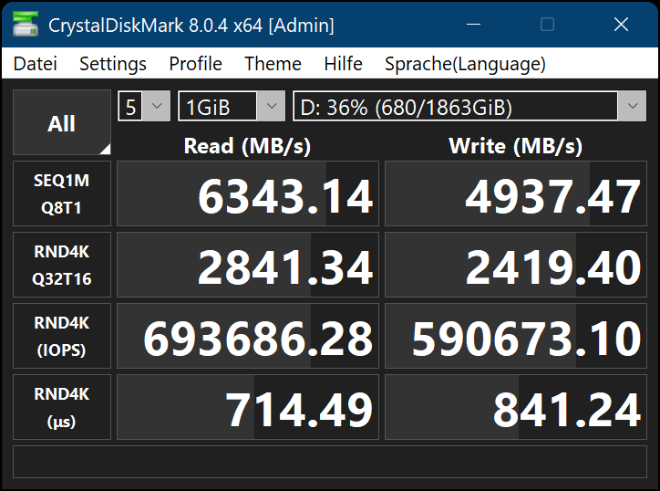660x491 pixels.
Task: Click the RND4K (μs) latency button
Action: tap(62, 407)
